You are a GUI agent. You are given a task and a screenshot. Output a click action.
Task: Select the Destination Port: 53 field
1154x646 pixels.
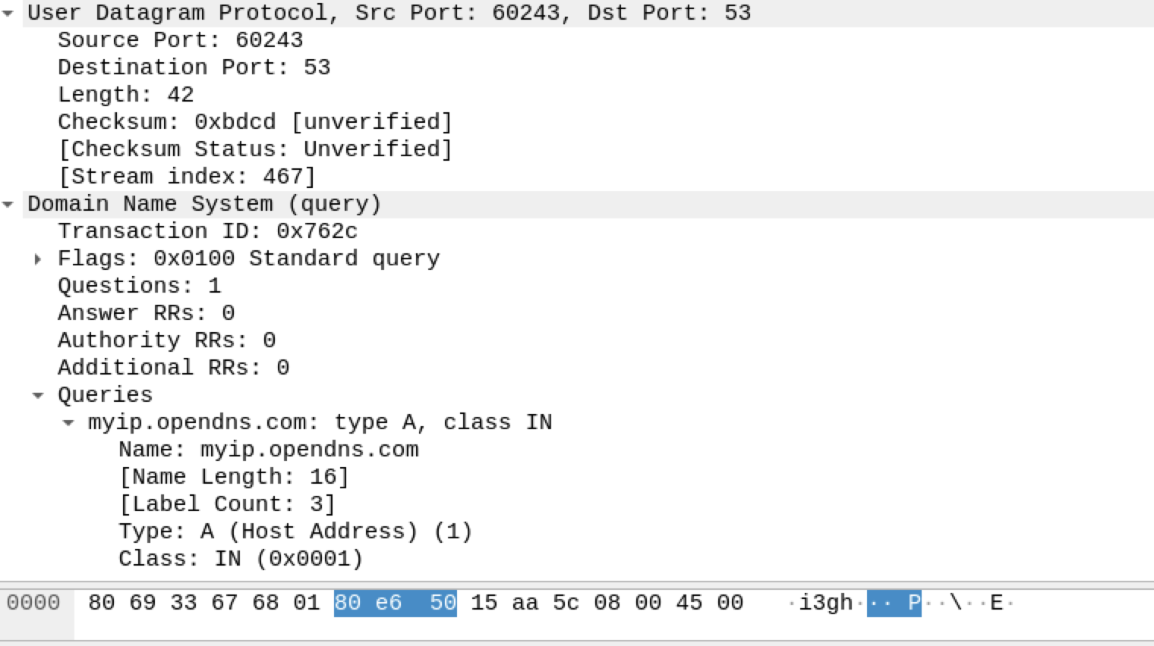[x=194, y=67]
